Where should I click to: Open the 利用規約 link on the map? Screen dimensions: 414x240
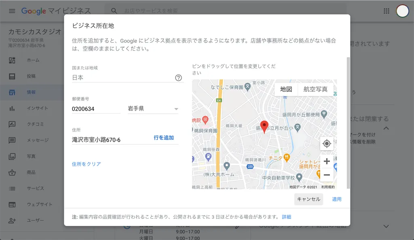click(328, 187)
